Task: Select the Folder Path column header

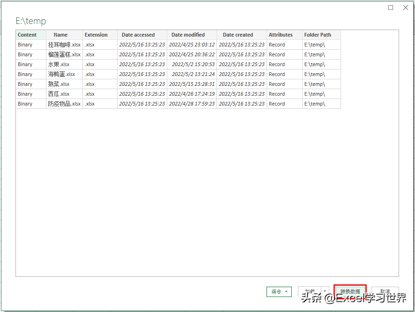Action: pos(321,35)
